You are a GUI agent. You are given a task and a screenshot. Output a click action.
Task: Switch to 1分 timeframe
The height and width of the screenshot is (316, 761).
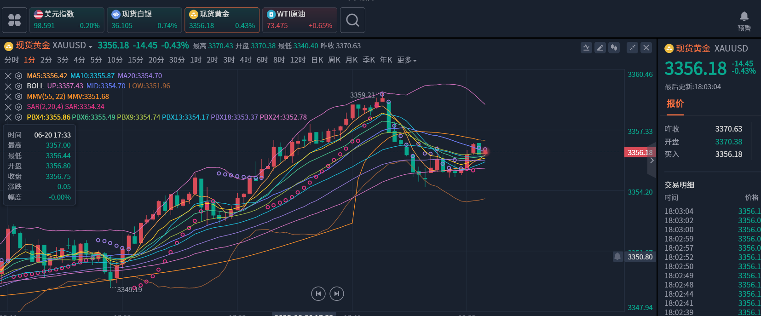pos(29,60)
